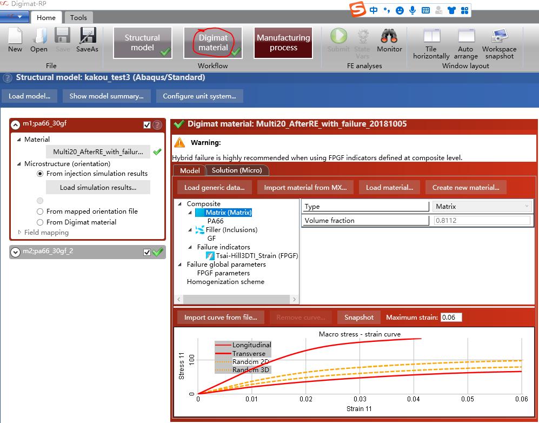
Task: Open the Solution (Micro) tab
Action: tap(237, 170)
